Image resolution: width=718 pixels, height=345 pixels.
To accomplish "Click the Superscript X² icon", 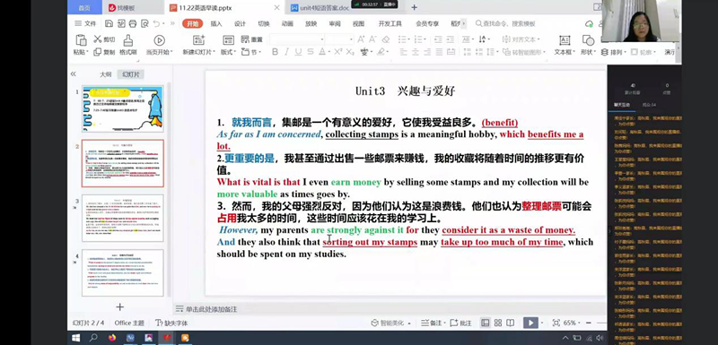I will (338, 52).
